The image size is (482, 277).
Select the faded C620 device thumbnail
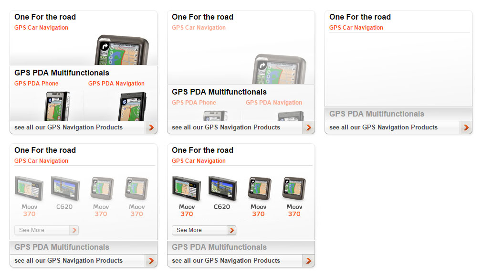[65, 188]
